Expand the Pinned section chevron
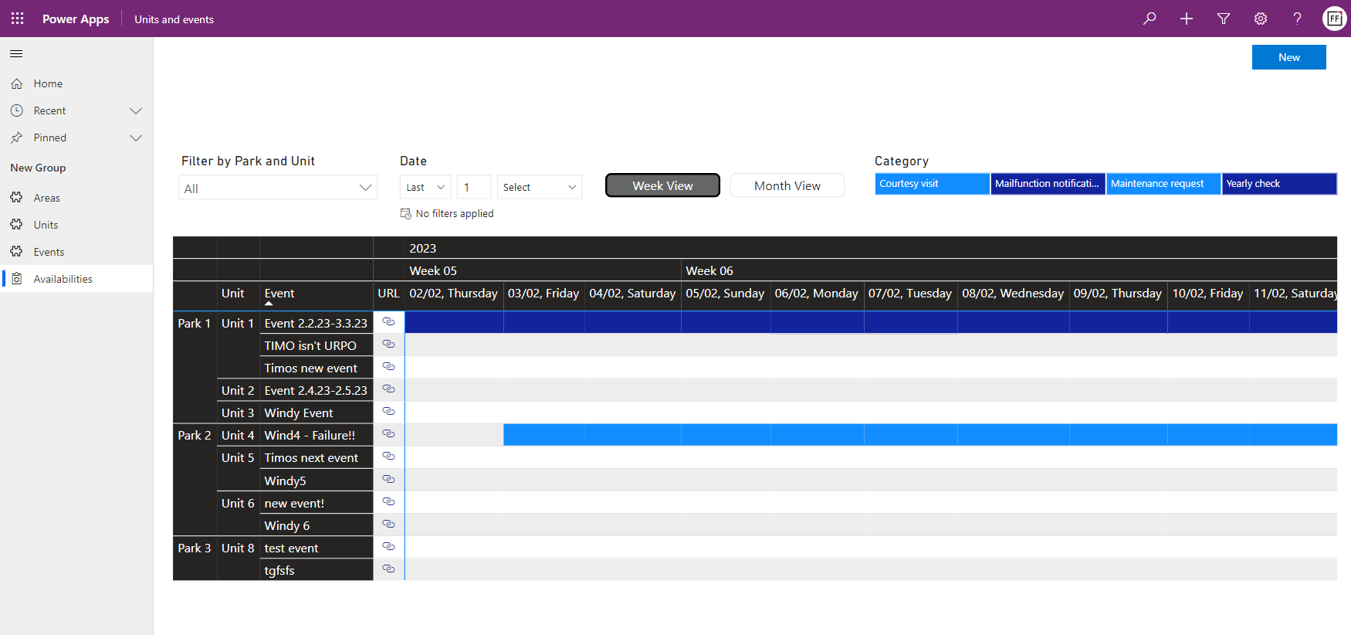 (x=136, y=138)
